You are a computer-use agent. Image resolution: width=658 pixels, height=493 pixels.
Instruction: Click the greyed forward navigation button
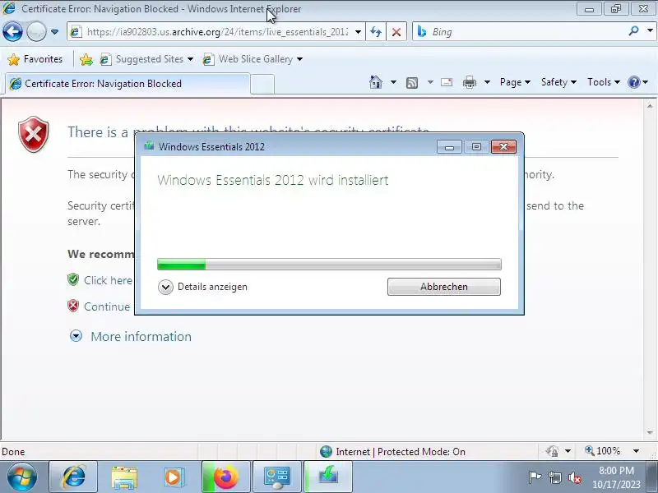click(36, 31)
